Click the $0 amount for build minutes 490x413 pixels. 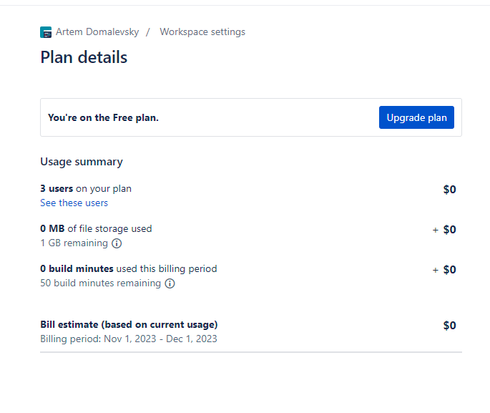pos(449,270)
